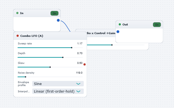Open the Interpolation Linear dropdown
This screenshot has height=108, width=174.
pos(58,91)
